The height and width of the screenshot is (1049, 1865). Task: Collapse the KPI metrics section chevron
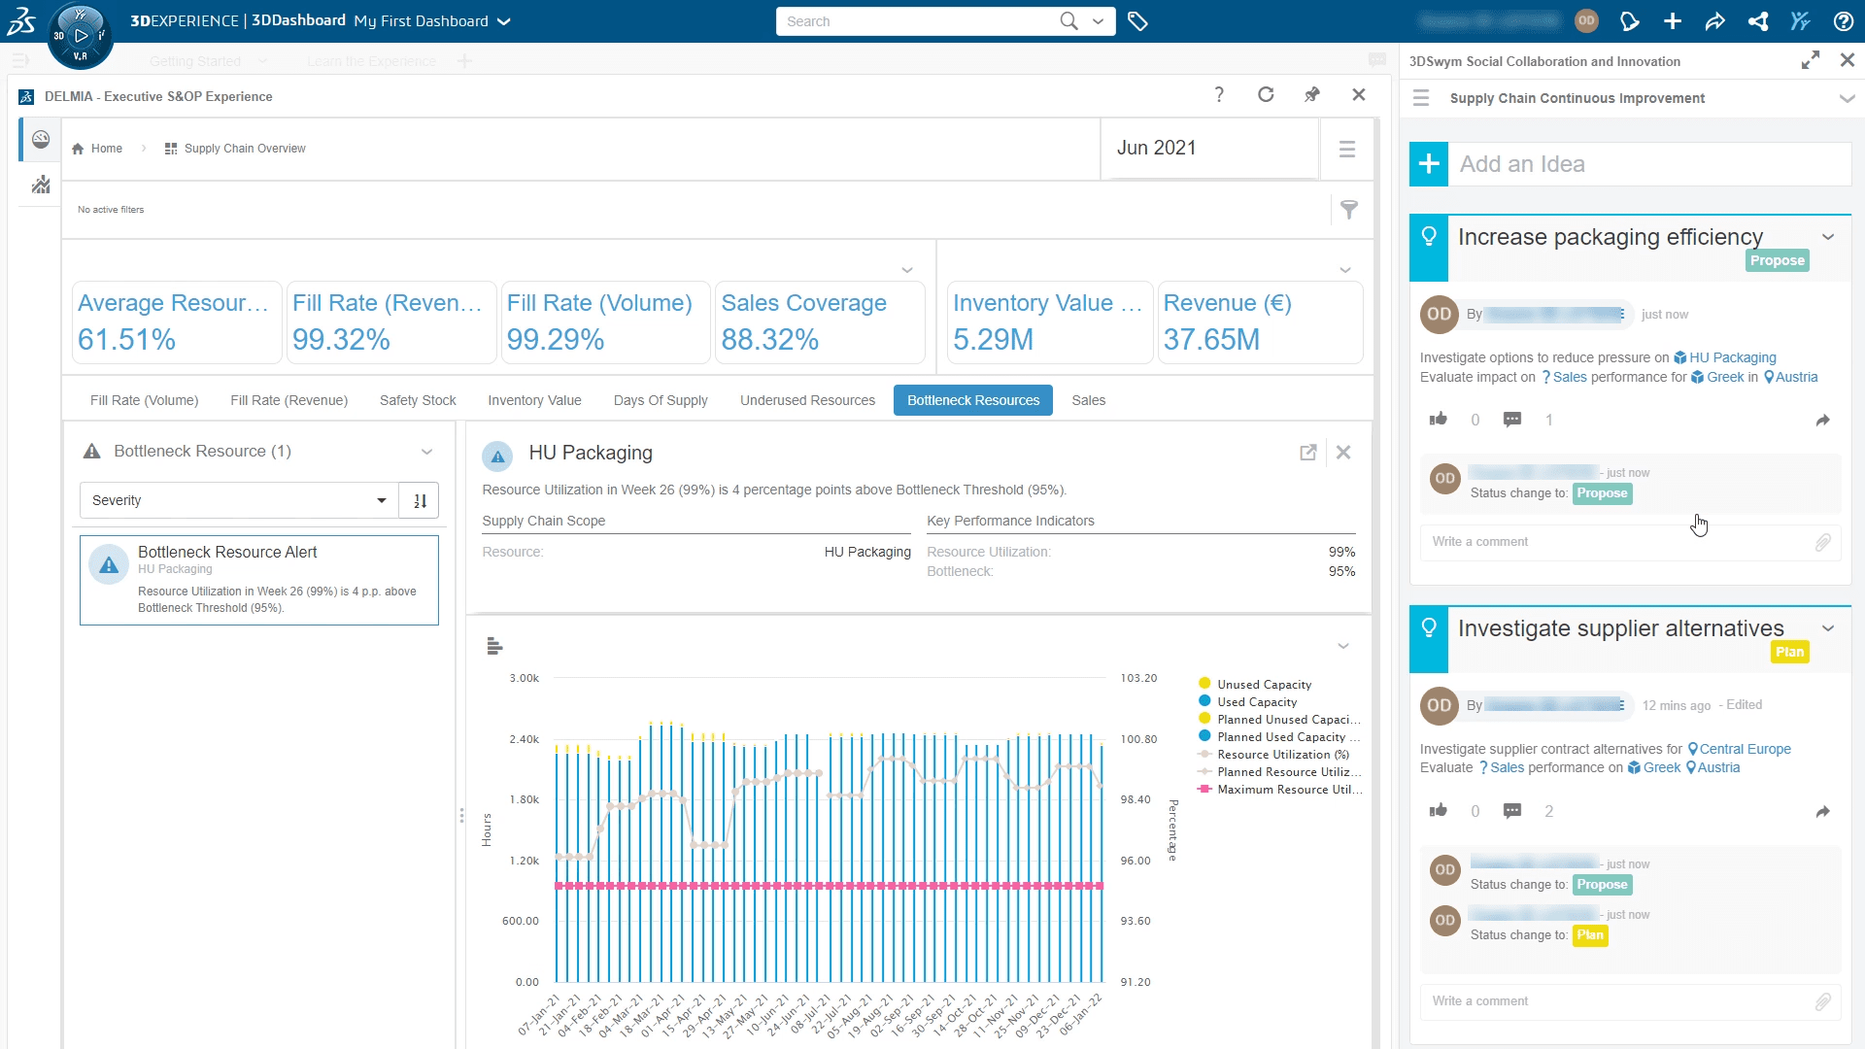909,270
